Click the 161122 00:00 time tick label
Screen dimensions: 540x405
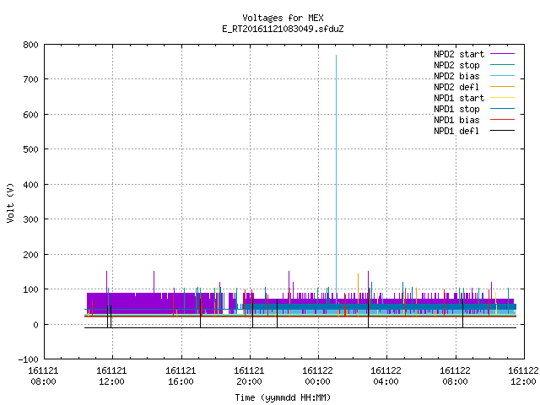317,376
